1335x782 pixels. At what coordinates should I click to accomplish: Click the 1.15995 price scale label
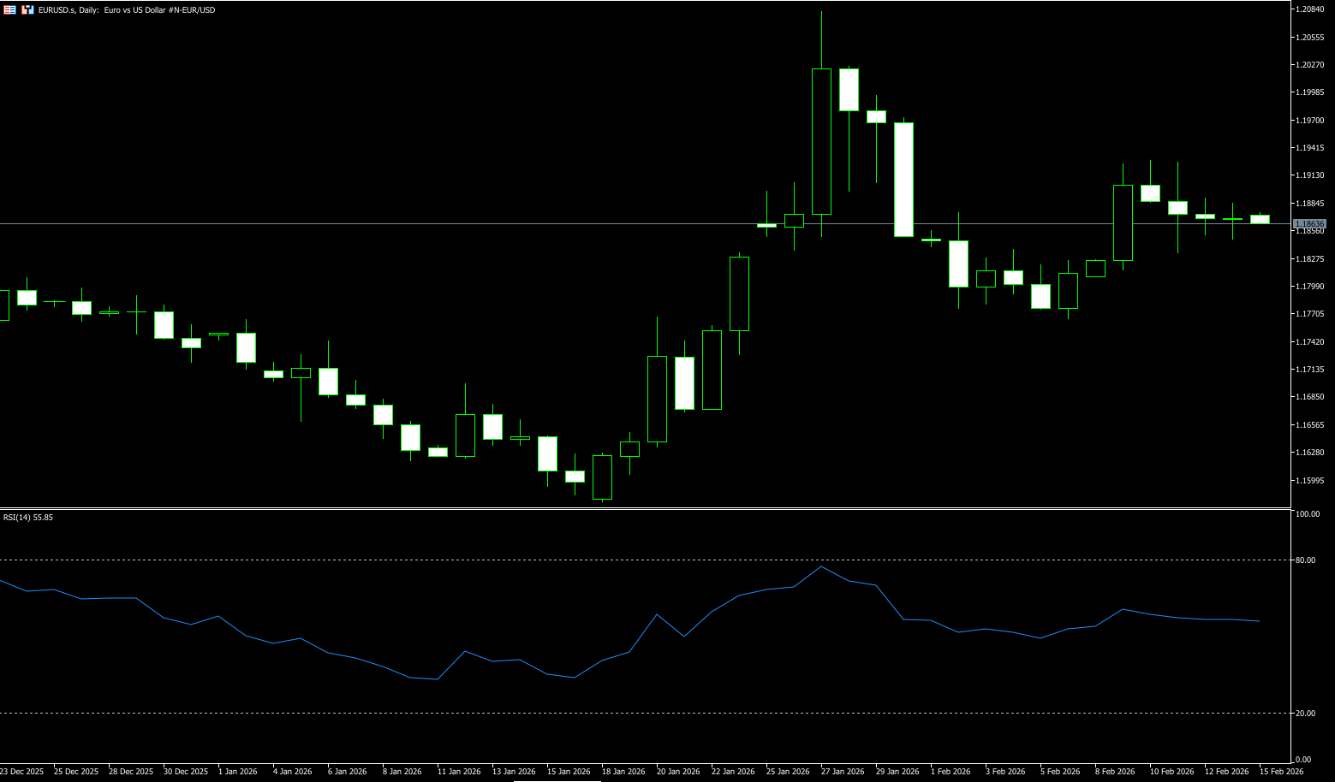(1311, 481)
